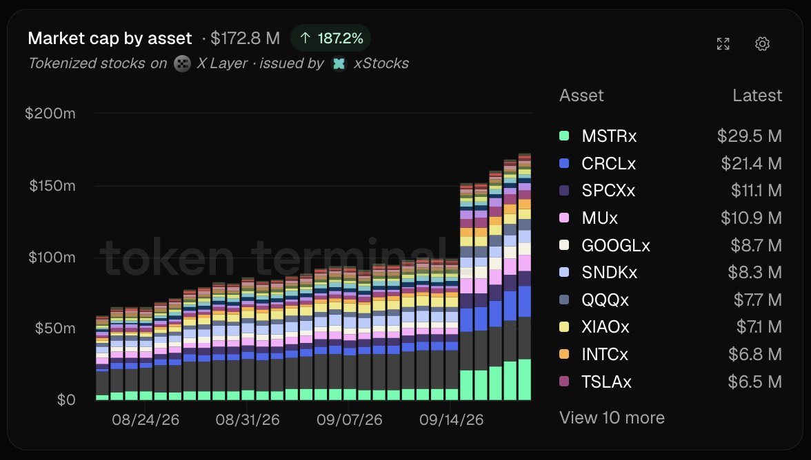This screenshot has height=460, width=811.
Task: Click the $8.3 M latest value
Action: pyautogui.click(x=755, y=272)
